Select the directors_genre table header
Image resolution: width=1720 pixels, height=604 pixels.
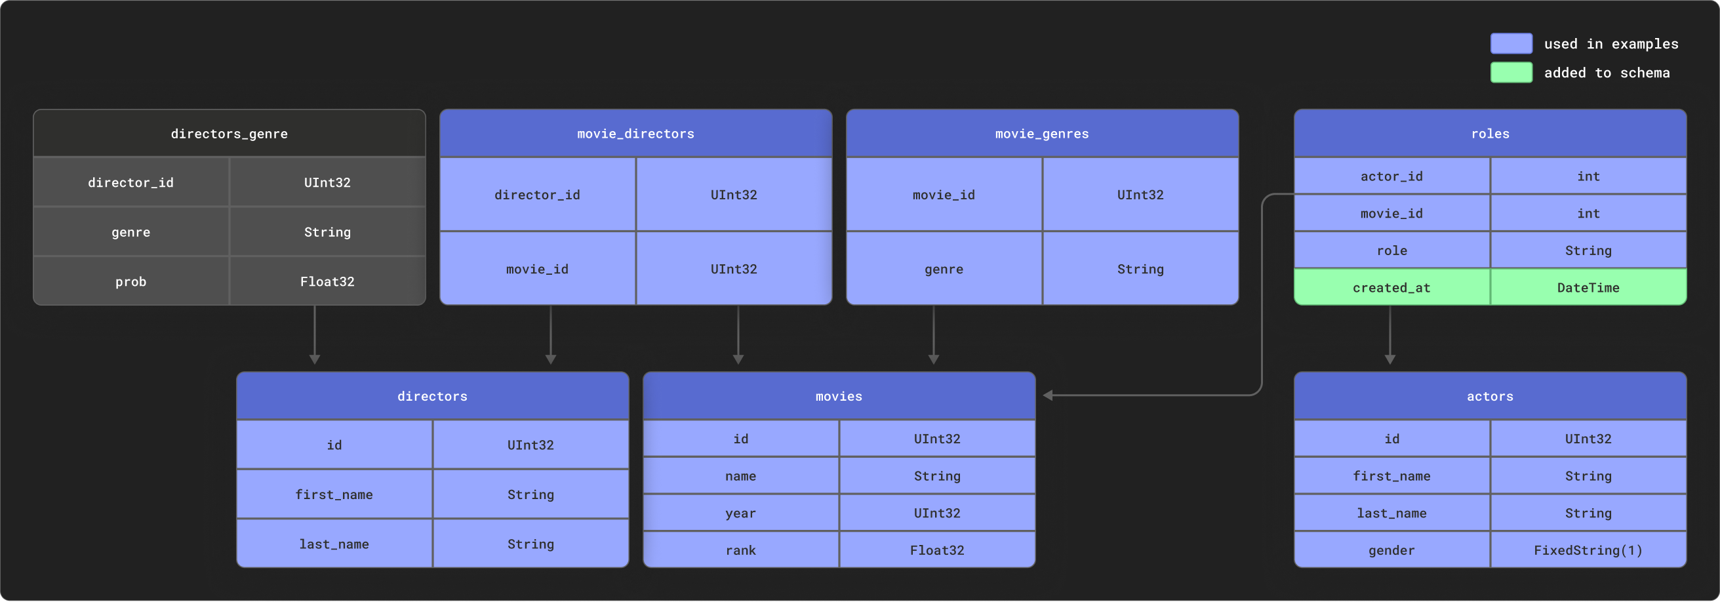coord(229,133)
